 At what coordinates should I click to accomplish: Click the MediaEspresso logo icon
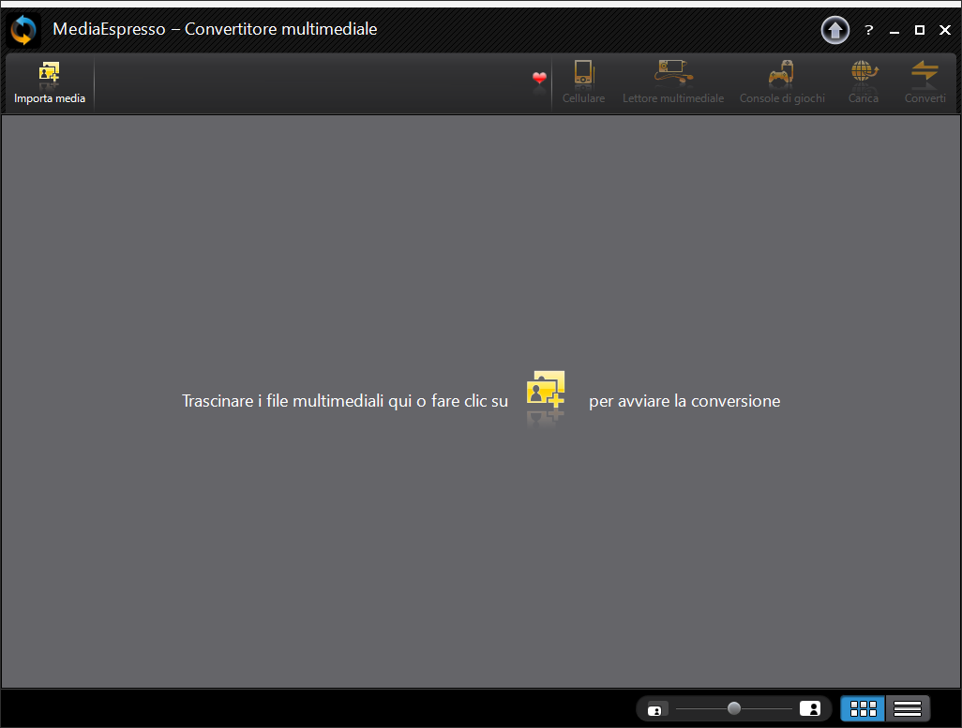coord(24,30)
